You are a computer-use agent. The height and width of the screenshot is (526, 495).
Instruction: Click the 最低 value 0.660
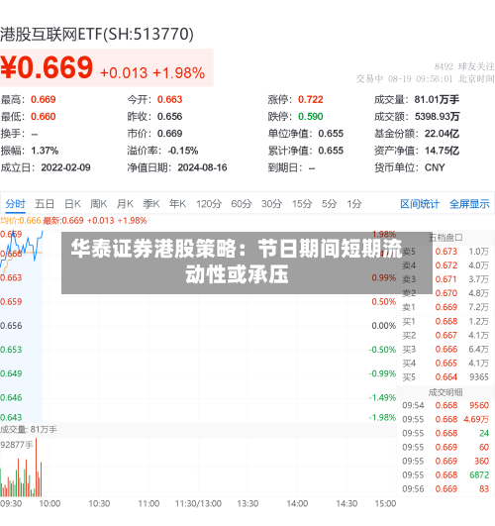click(44, 117)
